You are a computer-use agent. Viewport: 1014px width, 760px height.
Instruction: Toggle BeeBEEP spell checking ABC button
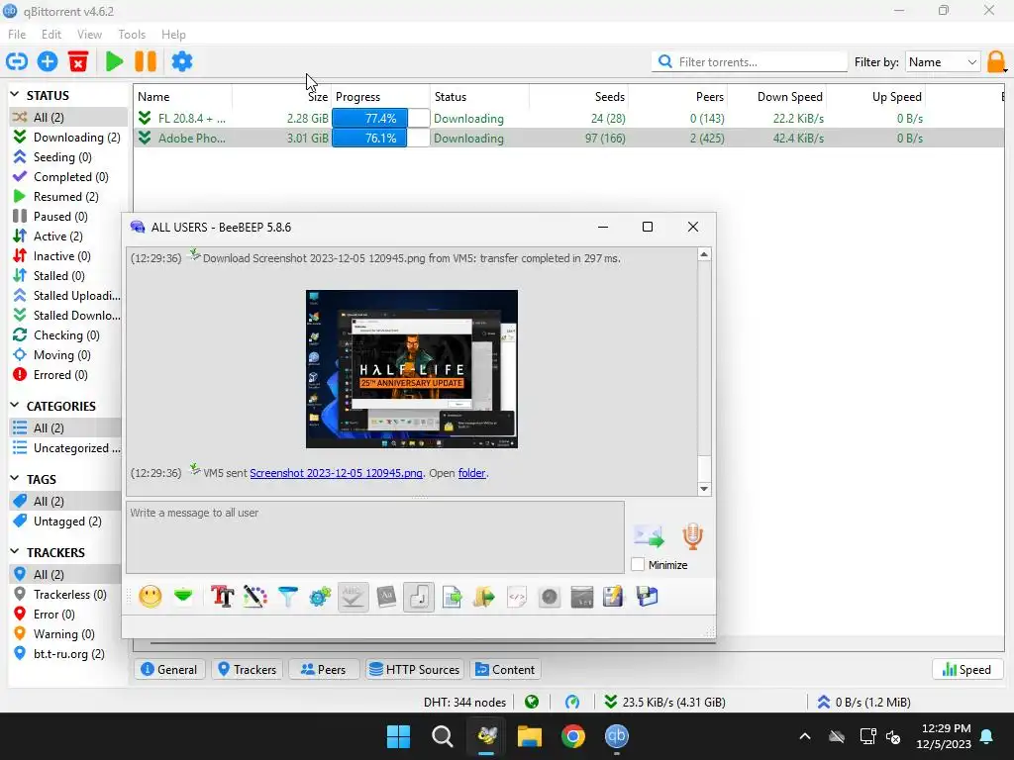click(353, 597)
